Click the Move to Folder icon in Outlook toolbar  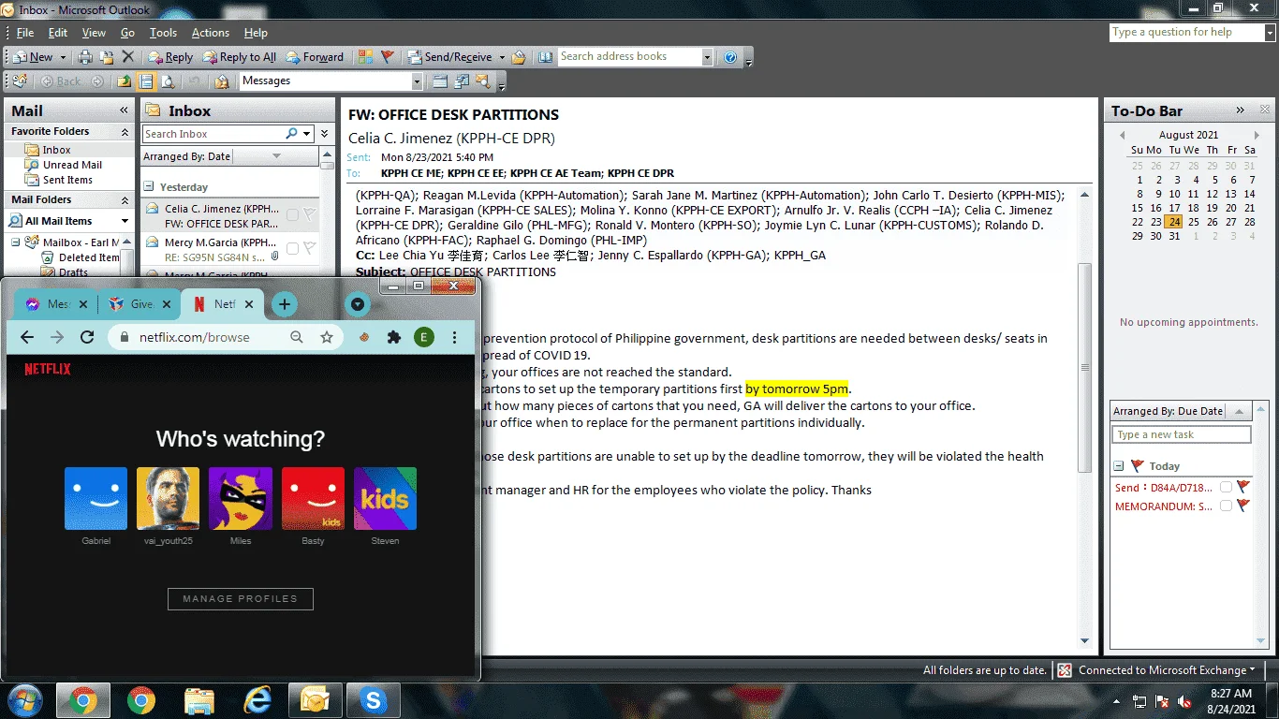(107, 57)
